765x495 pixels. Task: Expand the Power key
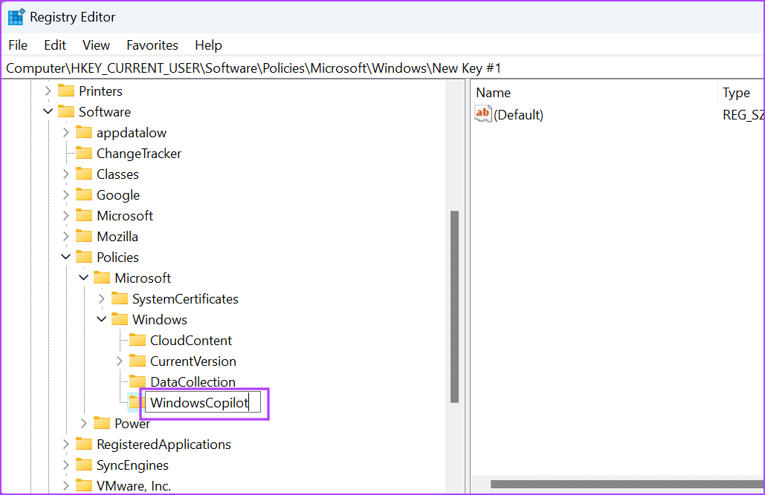[x=84, y=423]
